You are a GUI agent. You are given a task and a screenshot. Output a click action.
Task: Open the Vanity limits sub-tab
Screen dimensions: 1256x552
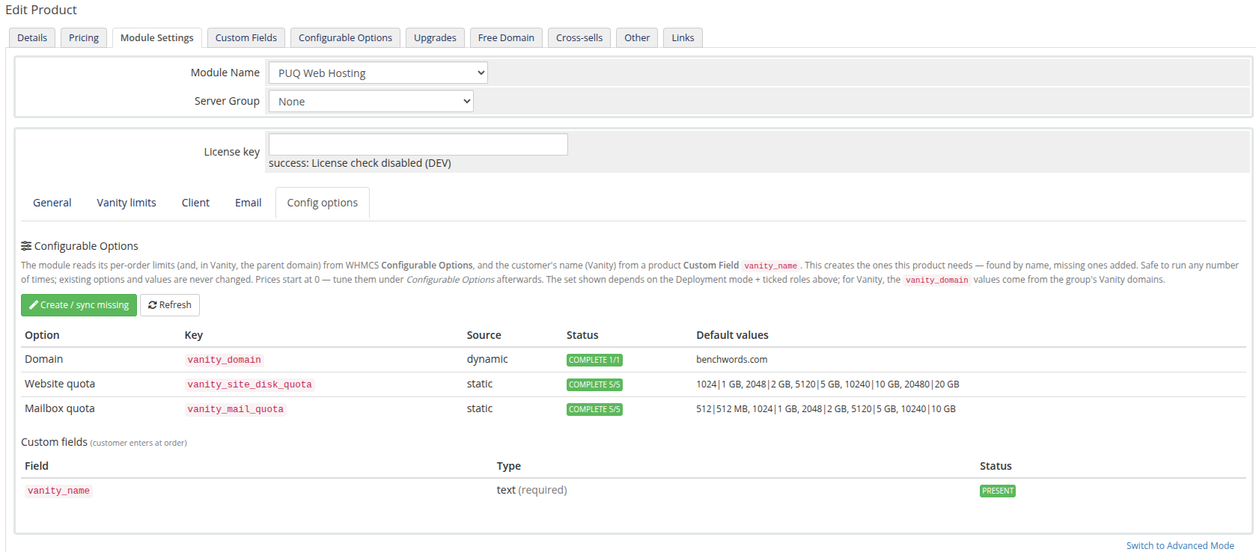(x=126, y=203)
